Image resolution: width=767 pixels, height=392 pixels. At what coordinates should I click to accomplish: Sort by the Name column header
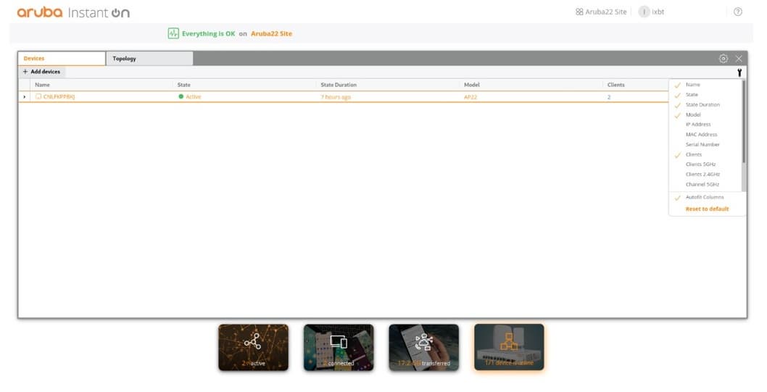coord(43,85)
